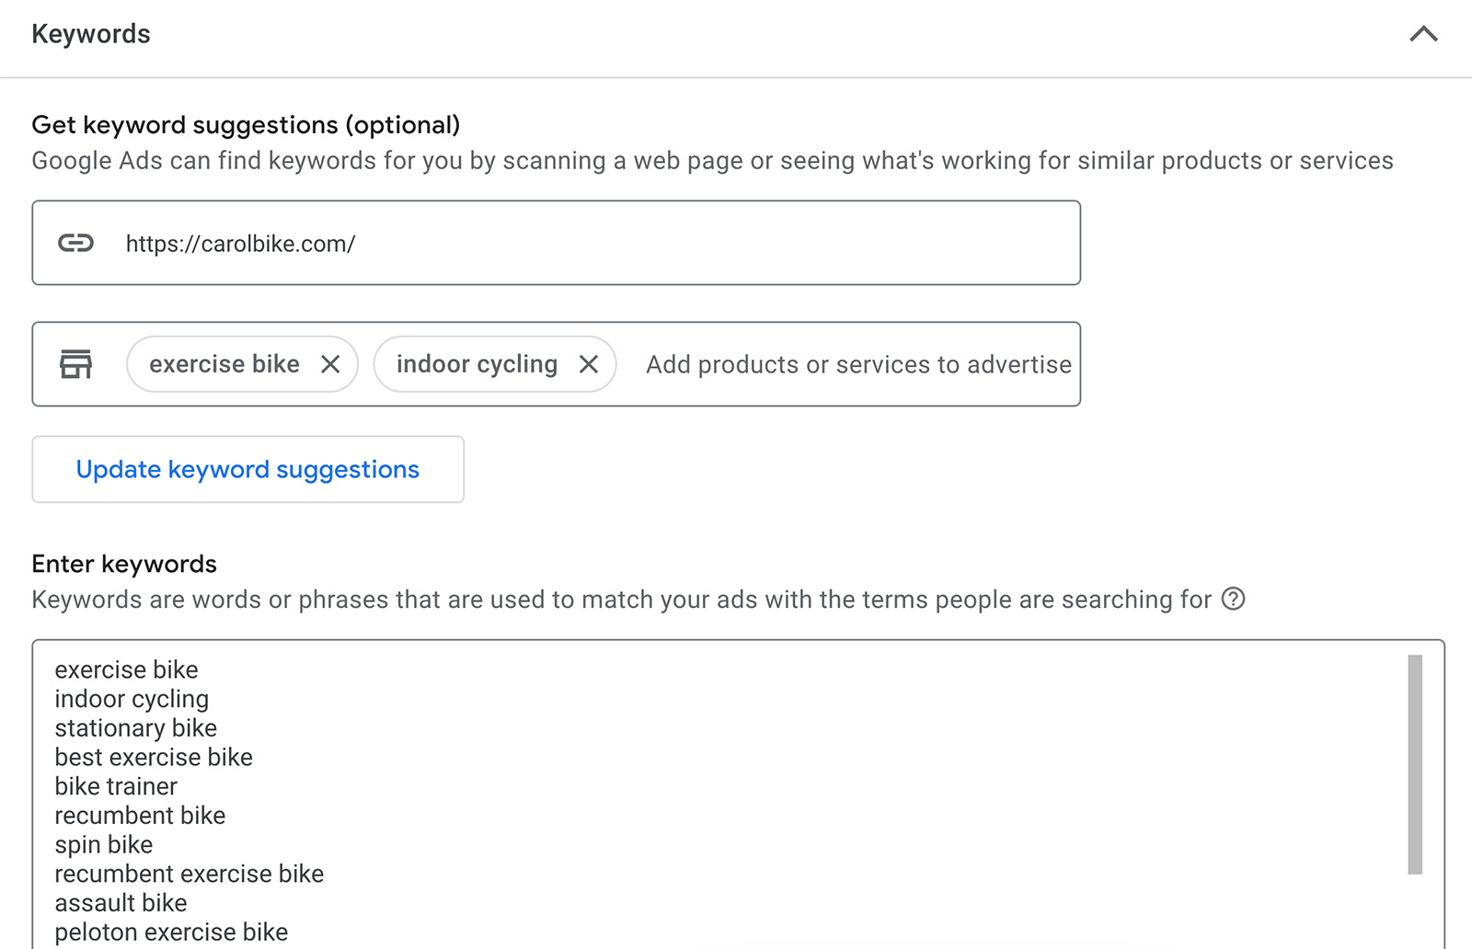The height and width of the screenshot is (949, 1472).
Task: Select the exercise bike chip label
Action: 224,364
